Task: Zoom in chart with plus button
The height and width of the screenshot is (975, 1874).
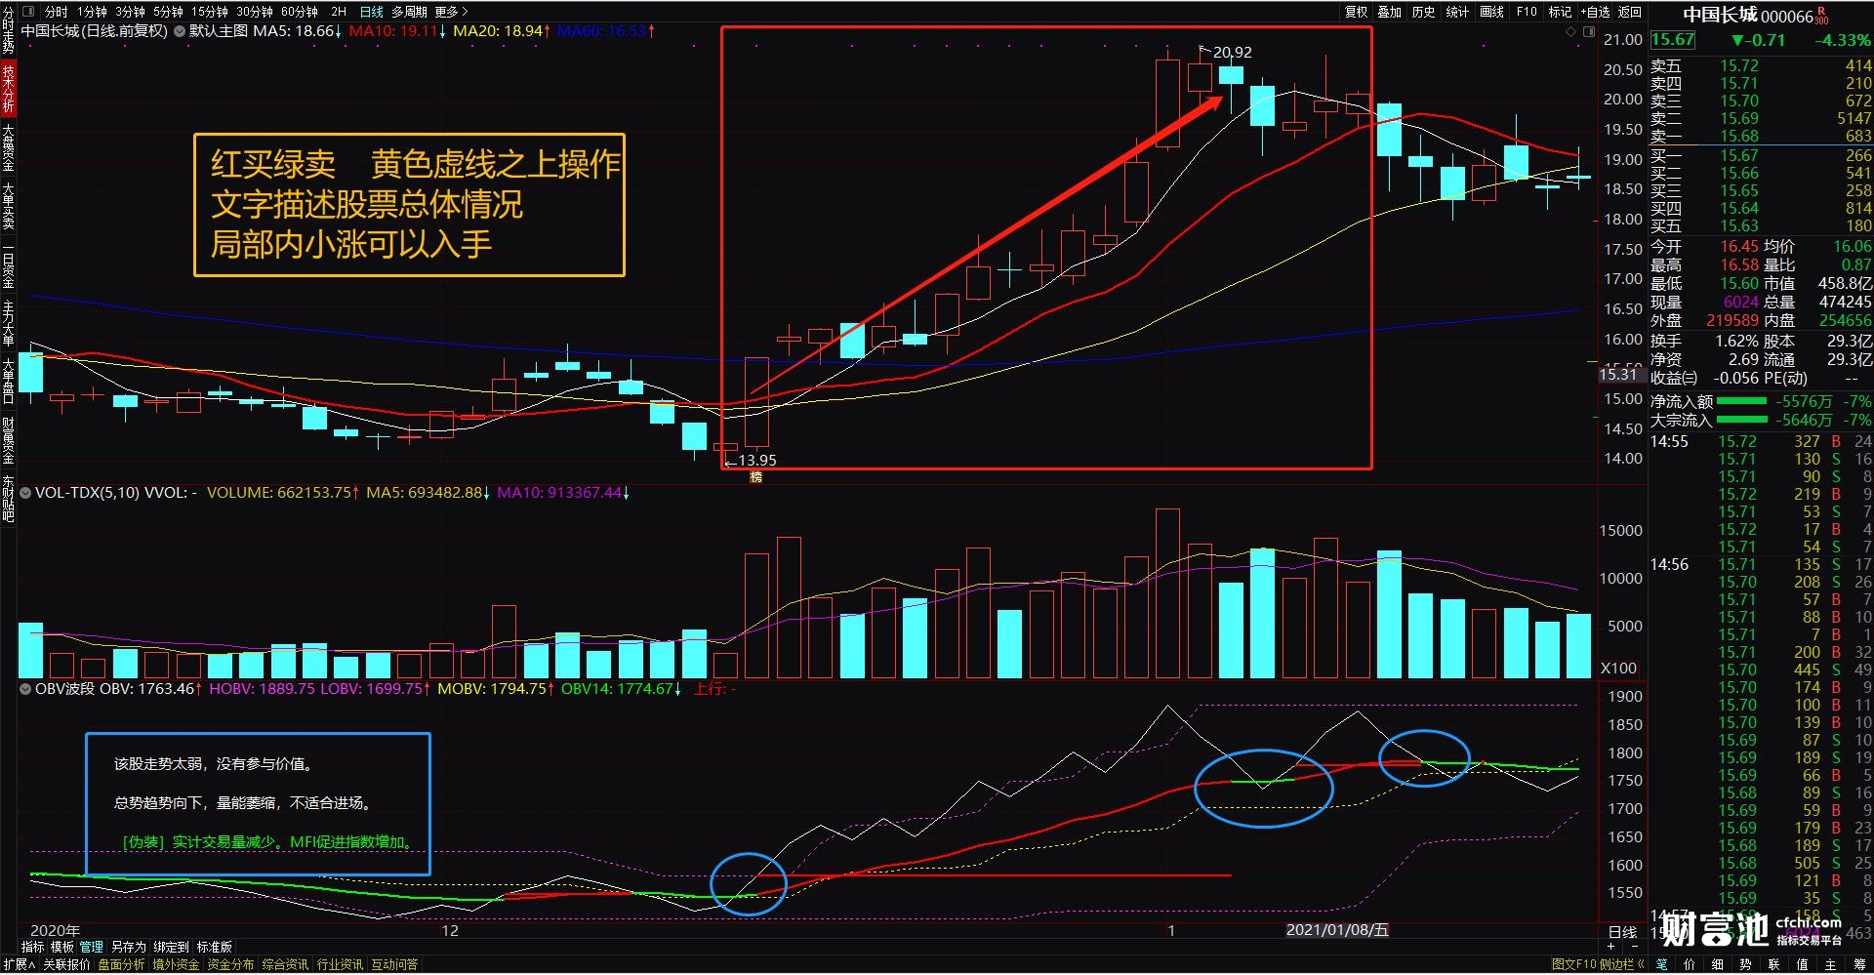Action: point(1611,947)
